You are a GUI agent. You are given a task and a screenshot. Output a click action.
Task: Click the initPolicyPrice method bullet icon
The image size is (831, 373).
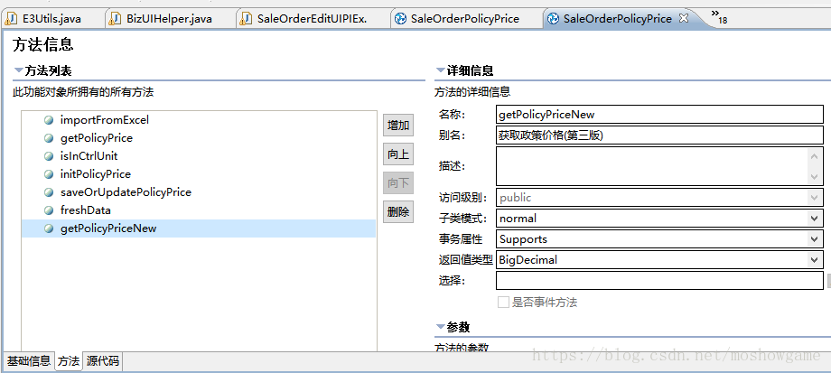coord(50,174)
